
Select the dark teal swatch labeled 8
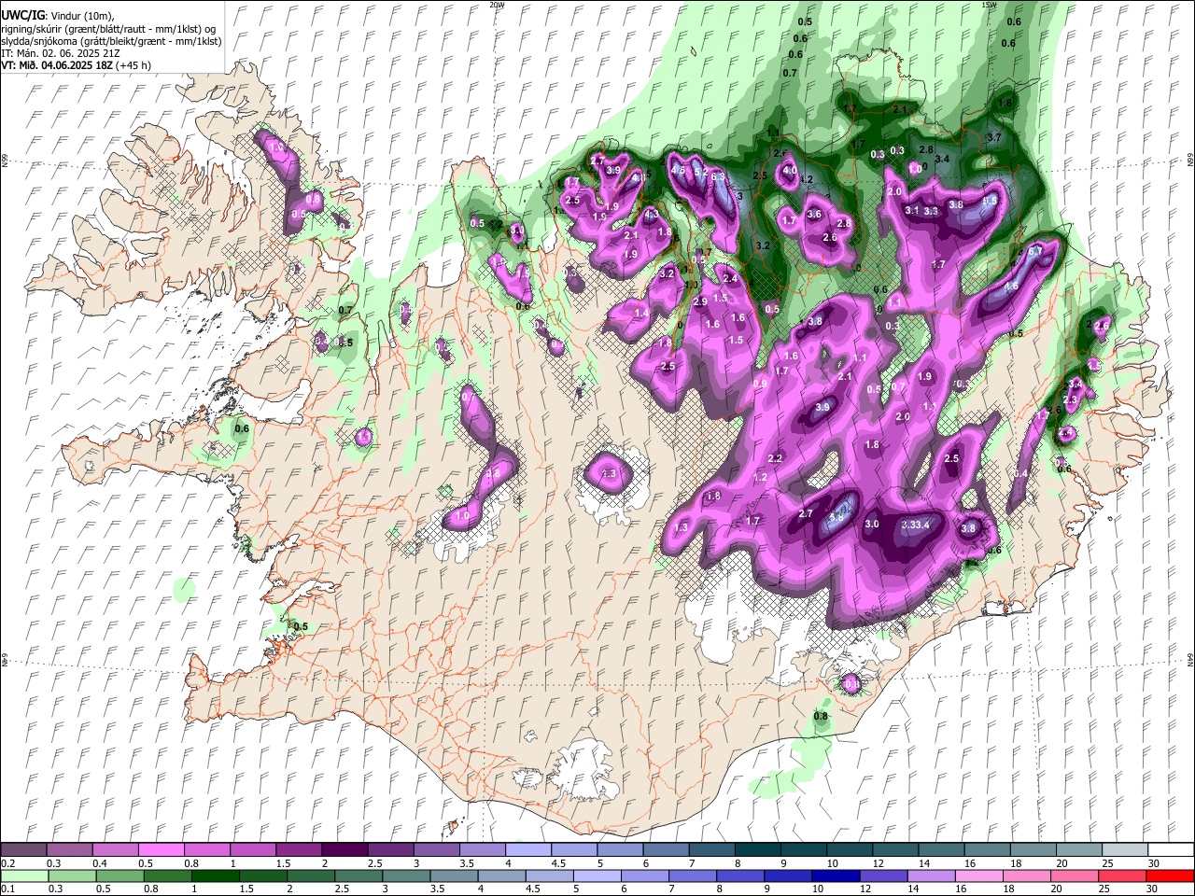(x=757, y=850)
